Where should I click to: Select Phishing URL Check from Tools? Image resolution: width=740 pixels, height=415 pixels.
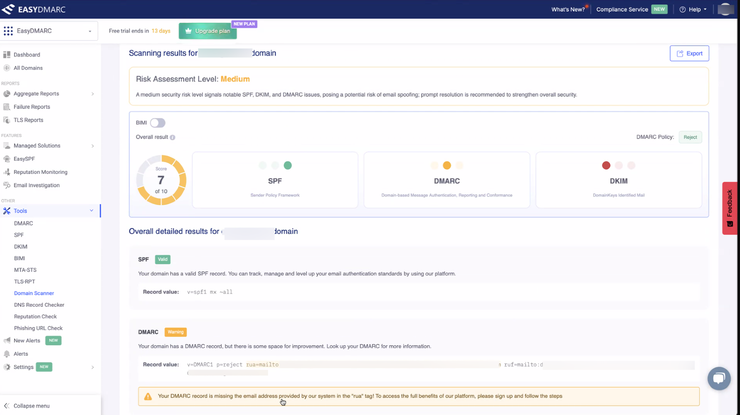pos(38,328)
